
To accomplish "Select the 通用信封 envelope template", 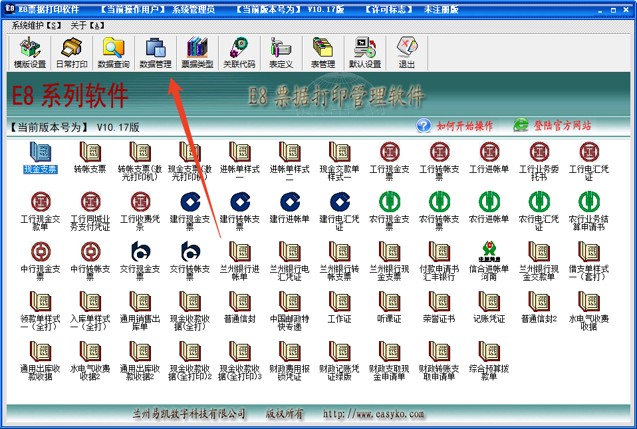I will click(x=240, y=307).
